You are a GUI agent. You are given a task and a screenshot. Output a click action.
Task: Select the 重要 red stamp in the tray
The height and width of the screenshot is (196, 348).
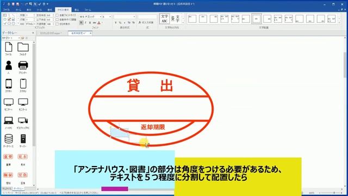[8, 157]
